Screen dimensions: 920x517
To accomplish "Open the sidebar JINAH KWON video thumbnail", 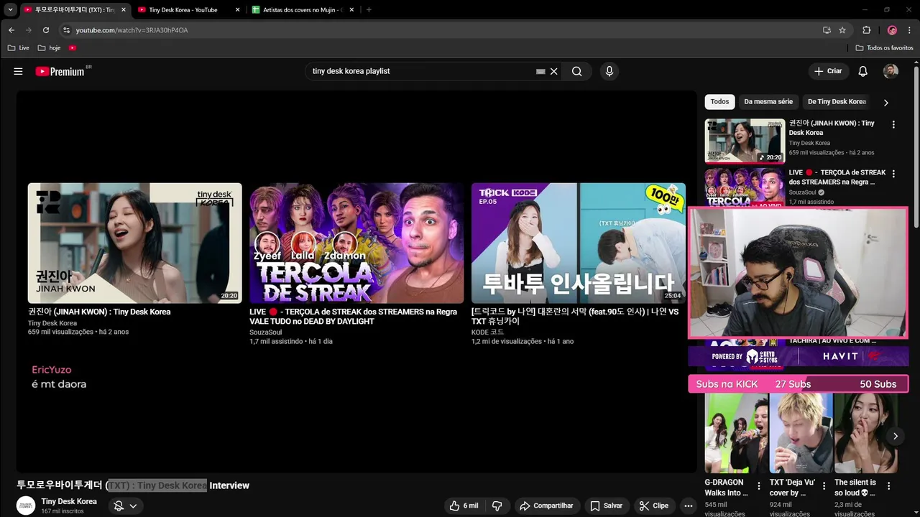I will pos(745,141).
